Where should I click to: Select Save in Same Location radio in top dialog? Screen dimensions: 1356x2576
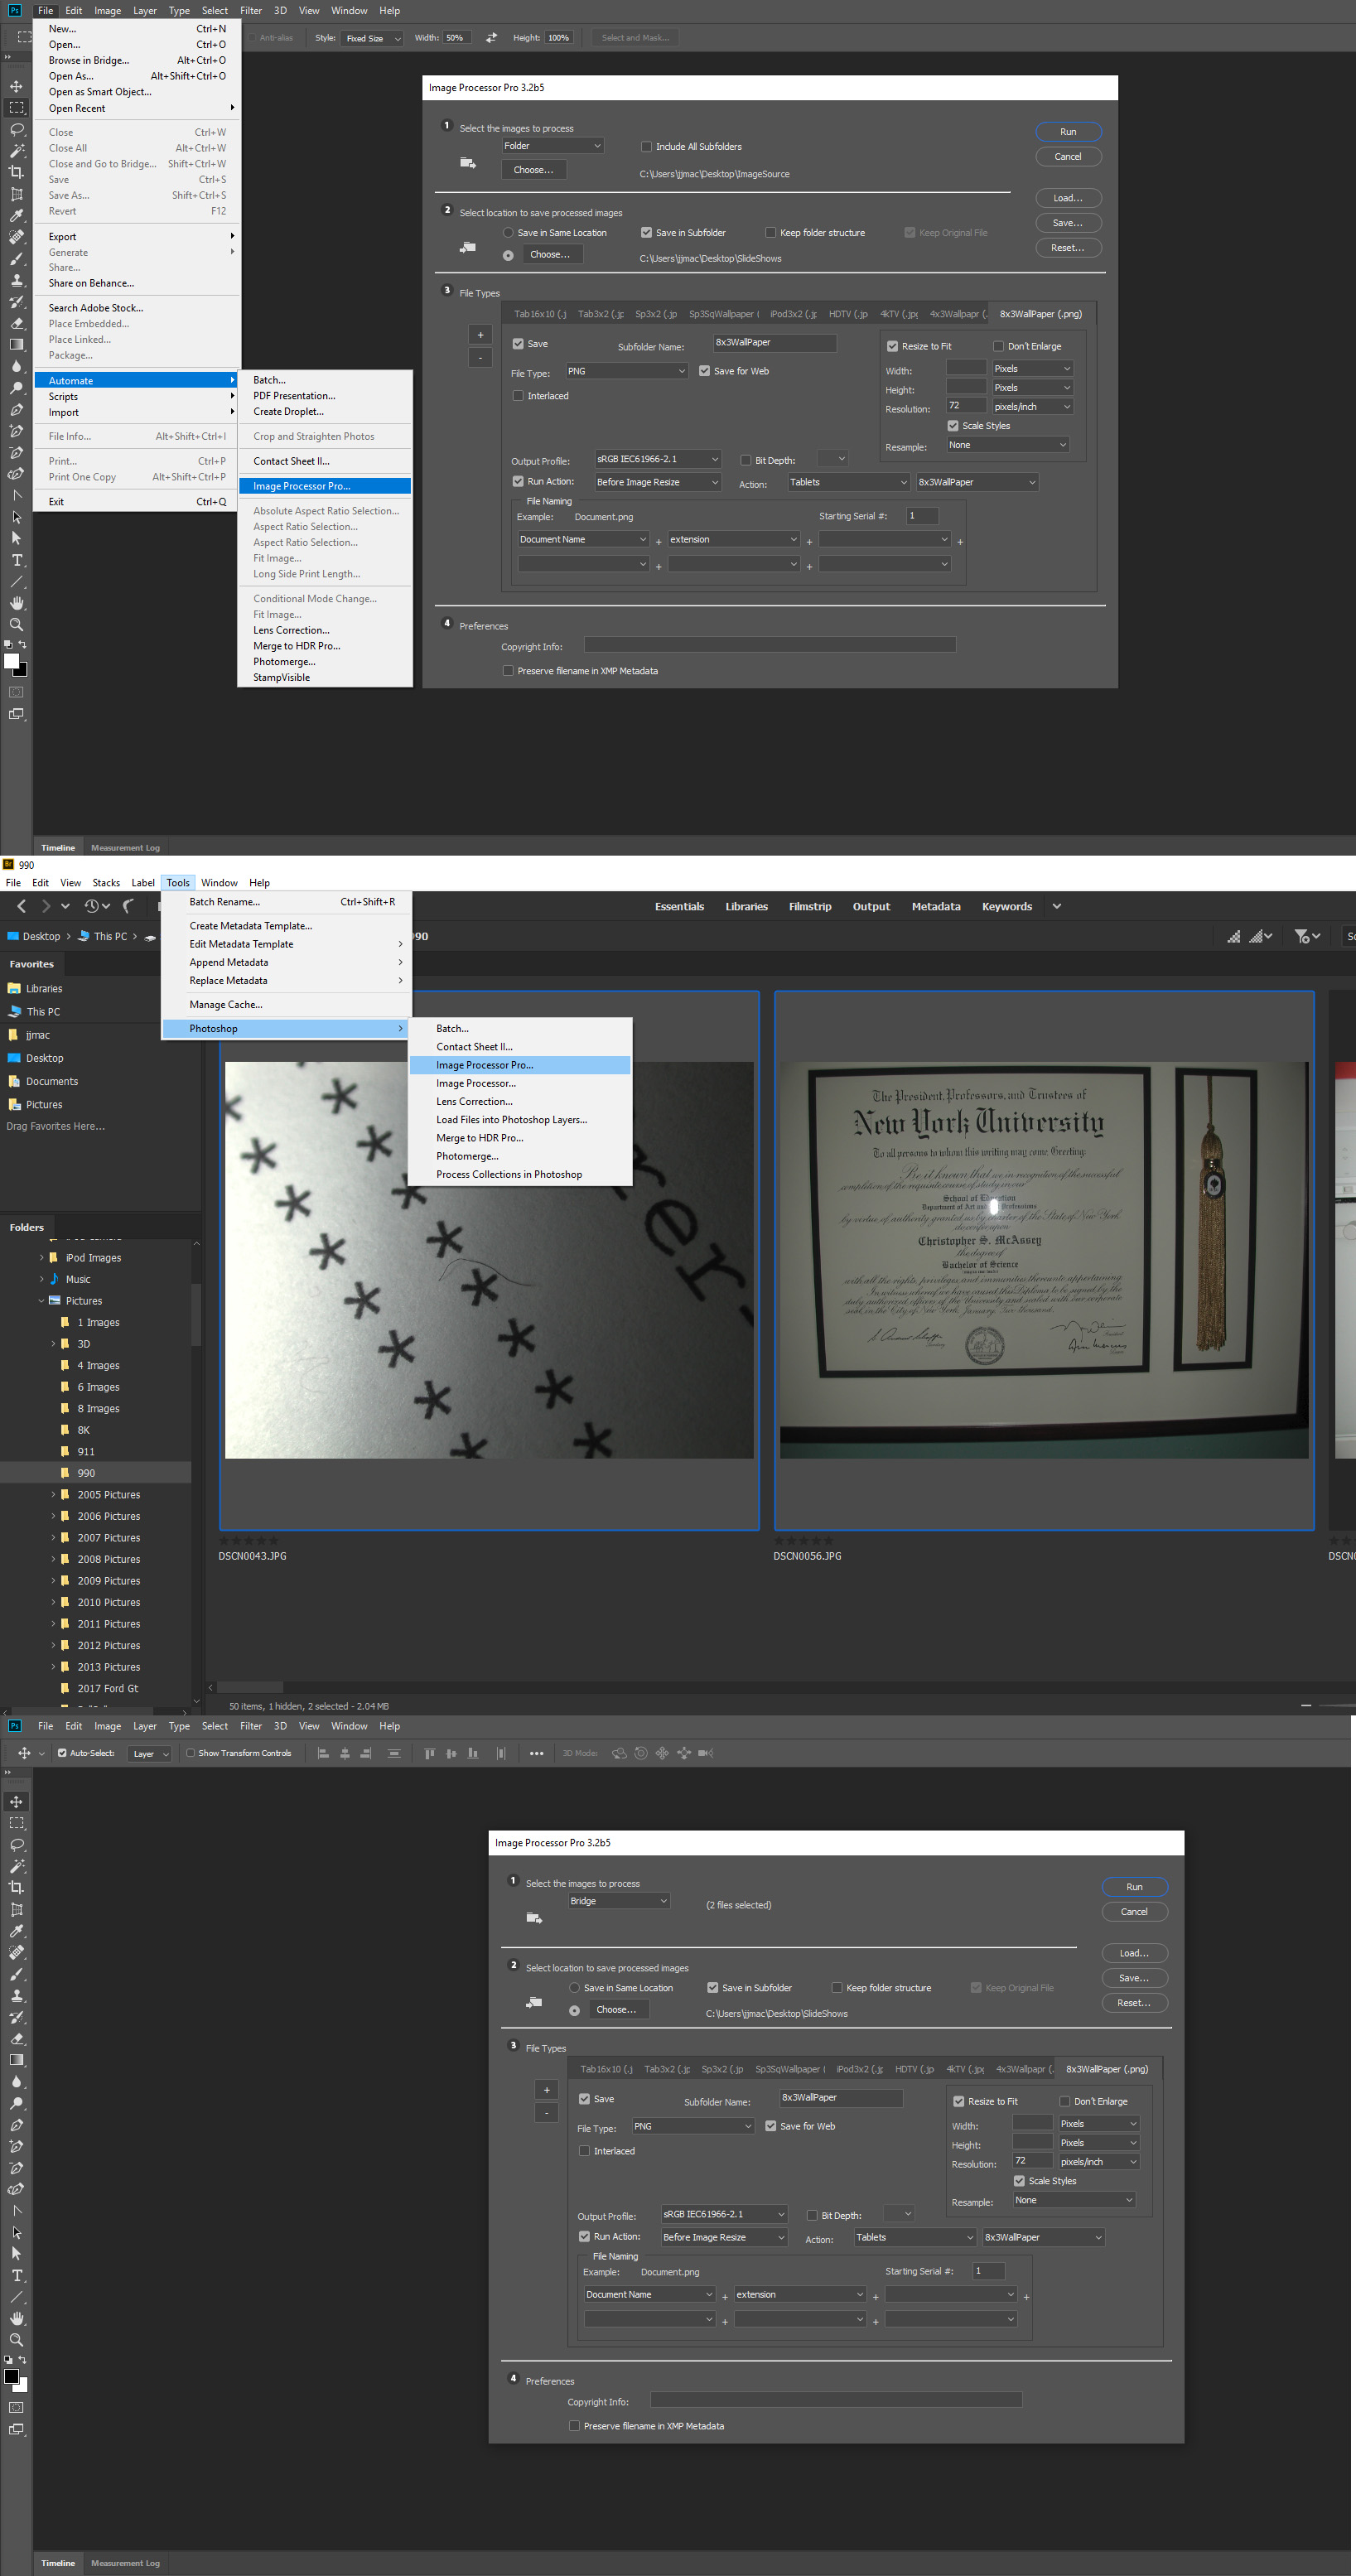tap(508, 233)
